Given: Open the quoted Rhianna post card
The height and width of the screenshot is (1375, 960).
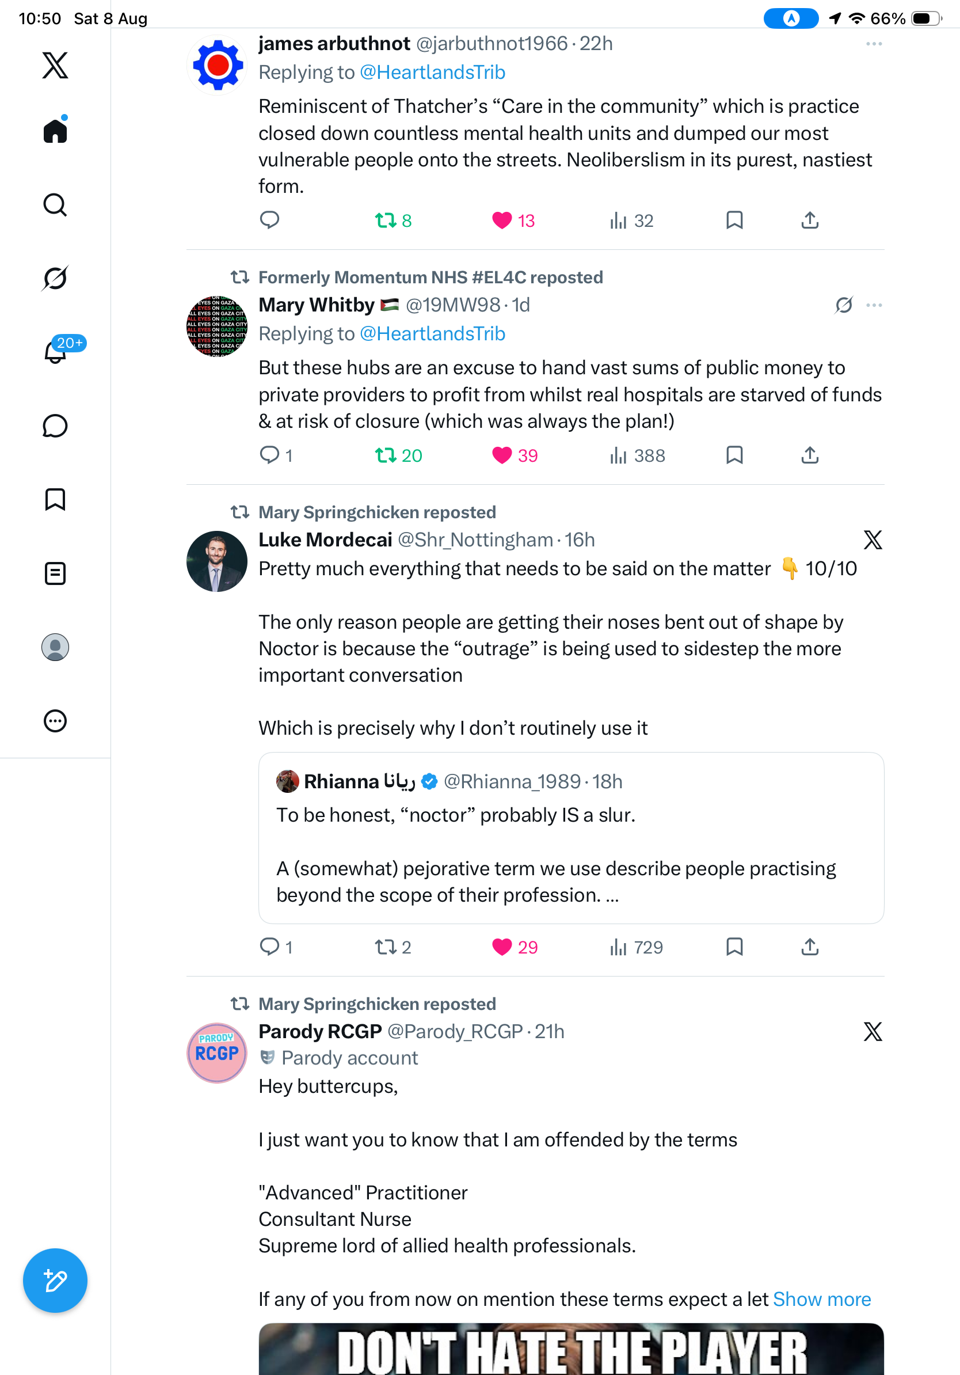Looking at the screenshot, I should coord(571,838).
